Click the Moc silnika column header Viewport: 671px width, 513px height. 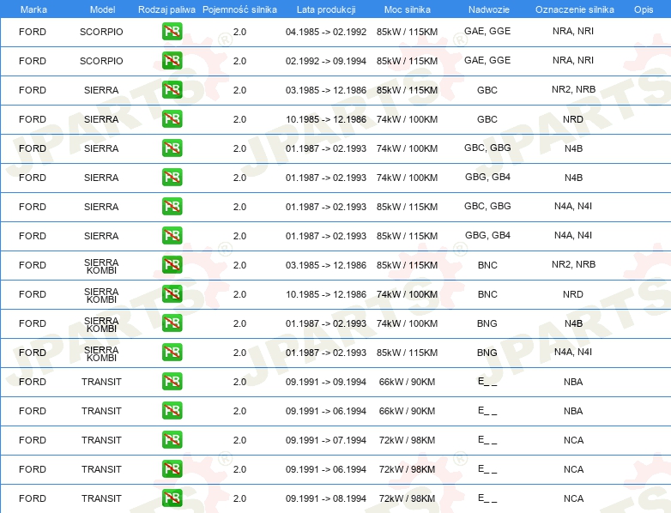(407, 9)
